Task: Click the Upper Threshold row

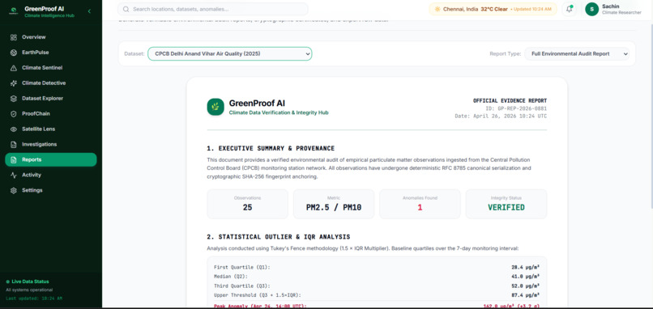Action: [x=377, y=295]
